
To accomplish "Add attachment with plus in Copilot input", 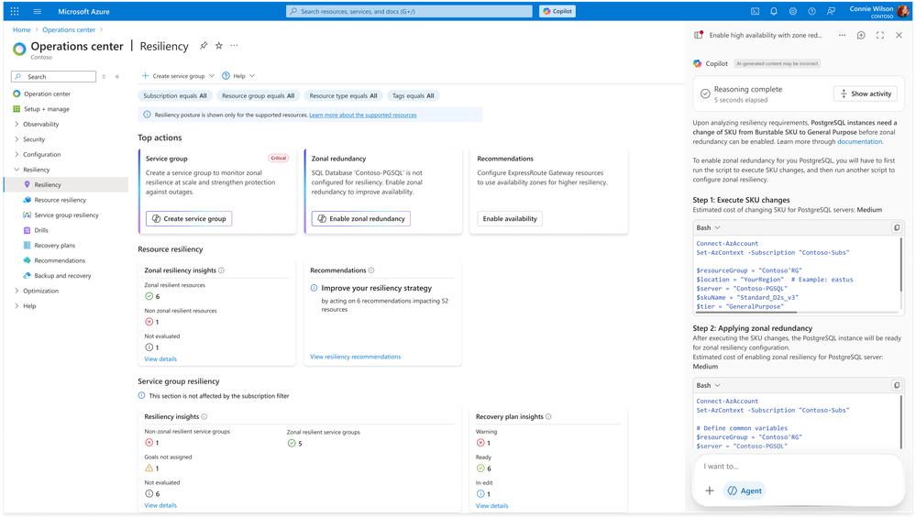I will [x=709, y=490].
